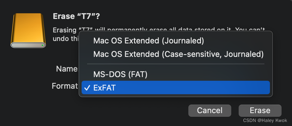The height and width of the screenshot is (126, 292).
Task: Click the separator line in format menu
Action: 176,64
